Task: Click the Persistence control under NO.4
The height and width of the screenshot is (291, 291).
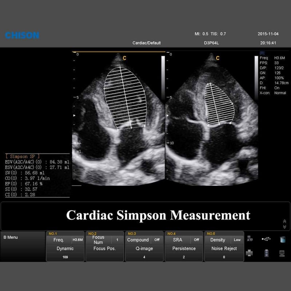Action: pyautogui.click(x=184, y=248)
